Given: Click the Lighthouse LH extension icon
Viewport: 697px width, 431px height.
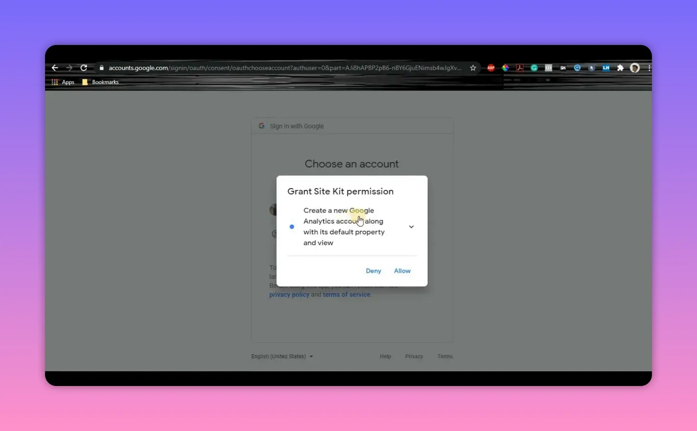Looking at the screenshot, I should click(606, 68).
